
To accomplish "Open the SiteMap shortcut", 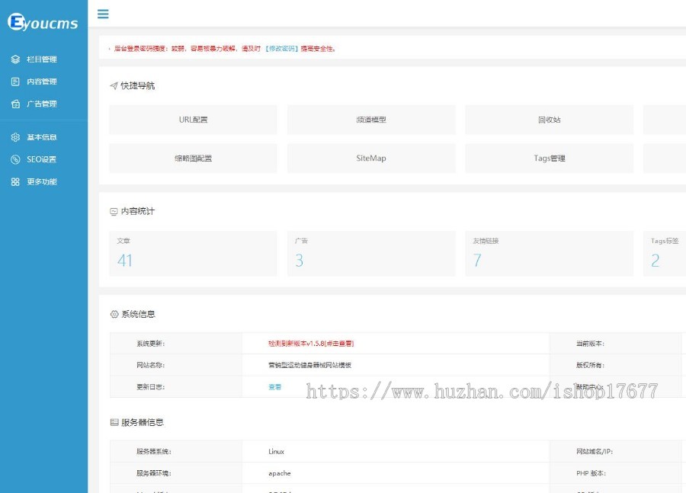I will (371, 158).
